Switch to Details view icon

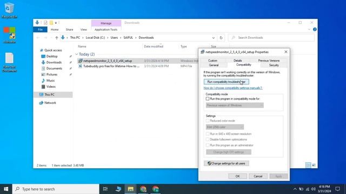point(308,165)
